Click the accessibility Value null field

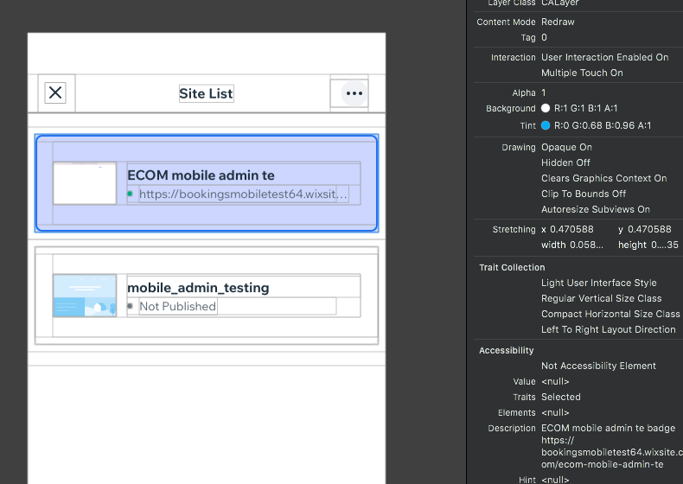click(555, 382)
